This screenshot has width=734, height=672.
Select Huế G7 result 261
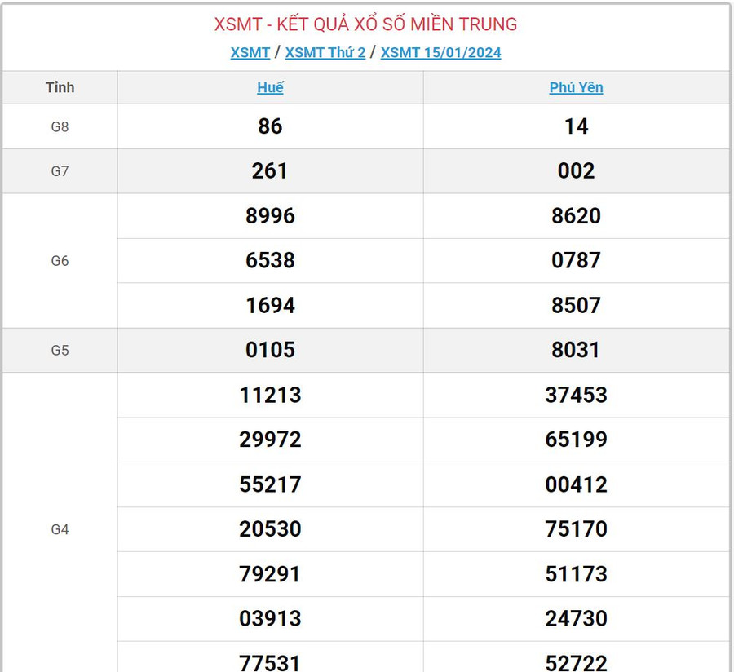[x=270, y=171]
